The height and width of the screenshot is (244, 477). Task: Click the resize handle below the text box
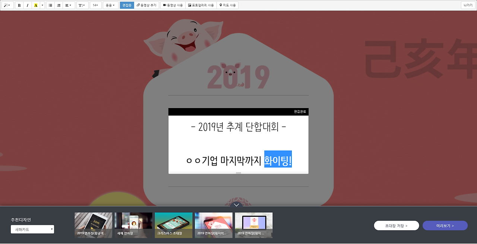pos(238,173)
